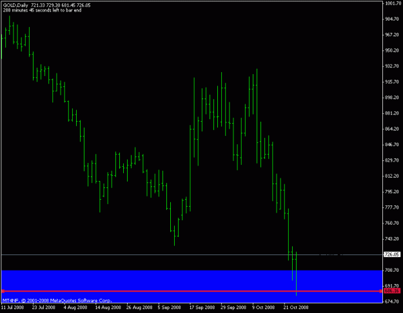Click the 915.70 price scale label
Screen dimensions: 403x313
click(392, 82)
